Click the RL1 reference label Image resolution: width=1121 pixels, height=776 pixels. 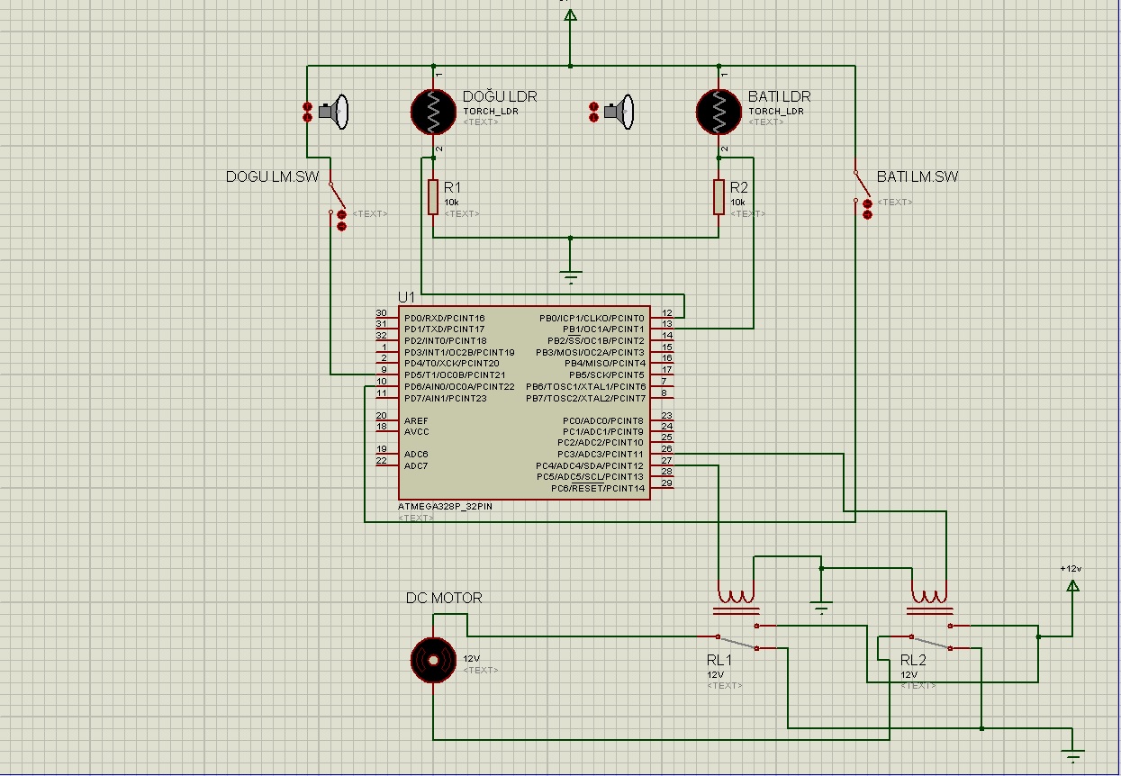[720, 661]
